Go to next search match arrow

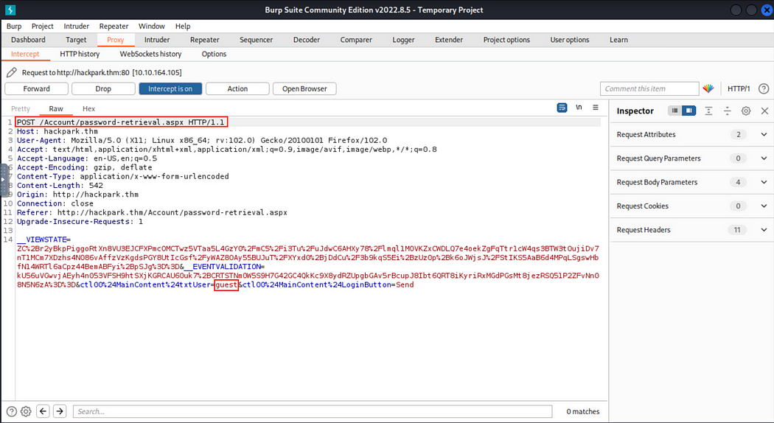click(x=60, y=411)
